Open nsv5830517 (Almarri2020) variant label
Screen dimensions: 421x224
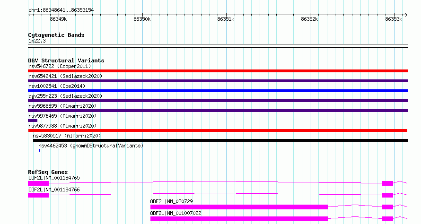(x=67, y=136)
